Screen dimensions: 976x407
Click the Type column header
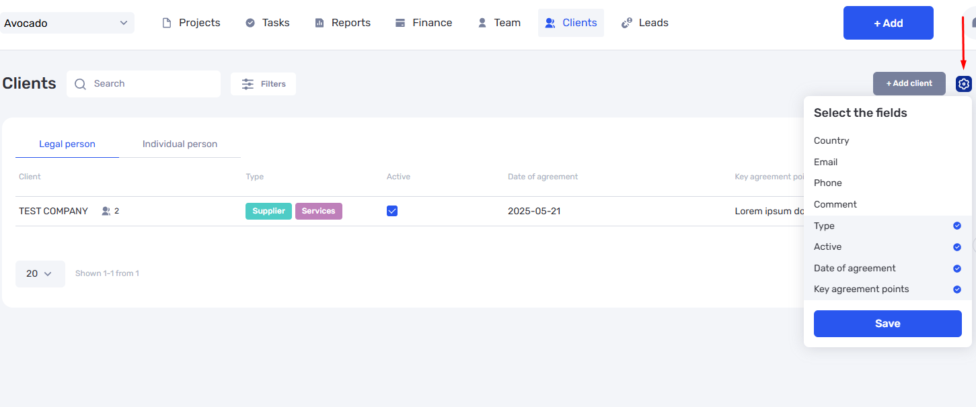click(x=255, y=177)
